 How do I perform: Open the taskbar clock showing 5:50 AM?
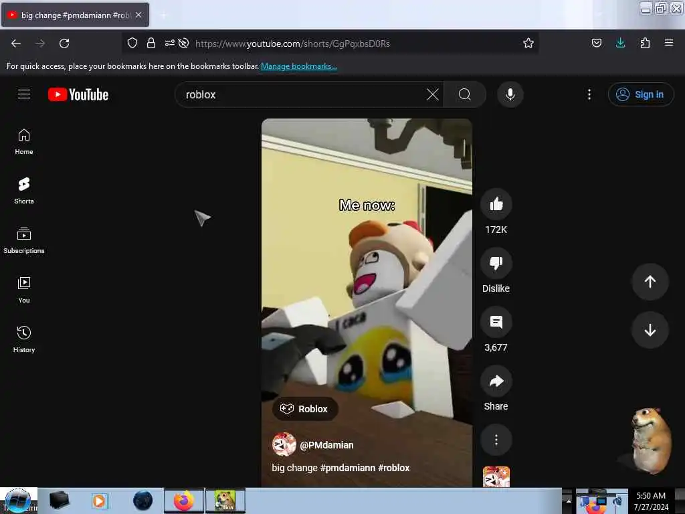coord(651,501)
